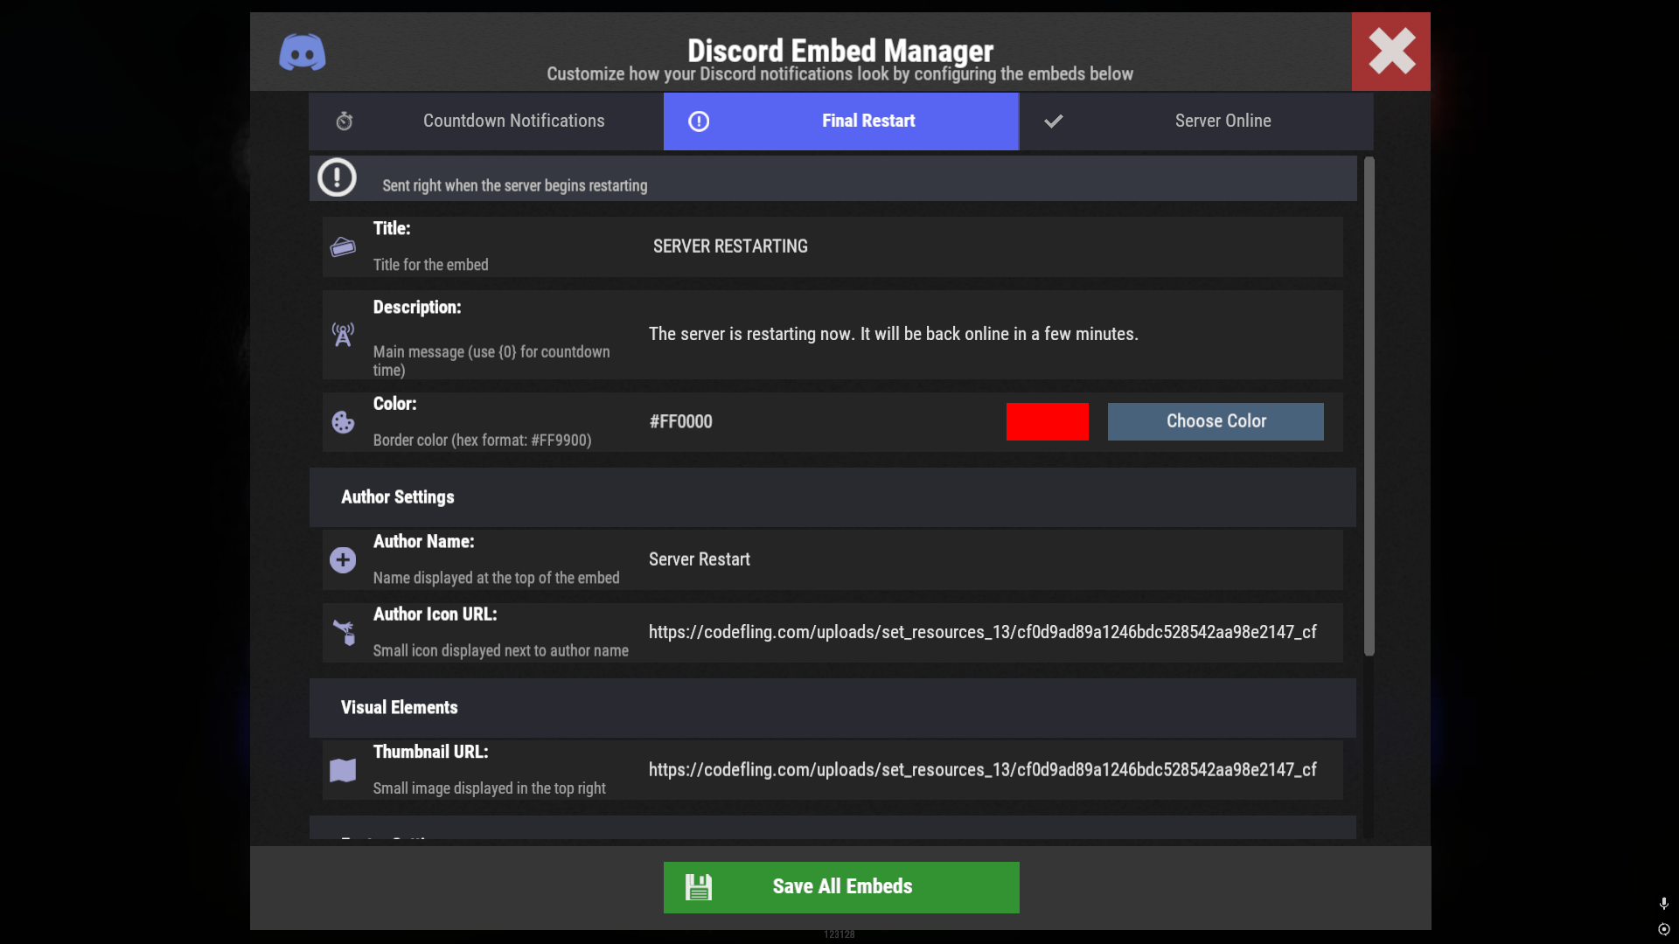Click the Visual Elements section header
This screenshot has width=1679, height=944.
click(x=833, y=708)
